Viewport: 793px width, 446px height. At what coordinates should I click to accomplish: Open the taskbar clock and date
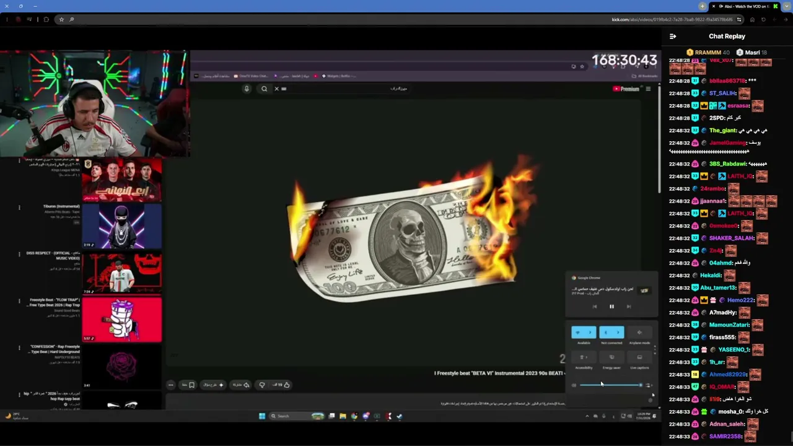[x=644, y=416]
